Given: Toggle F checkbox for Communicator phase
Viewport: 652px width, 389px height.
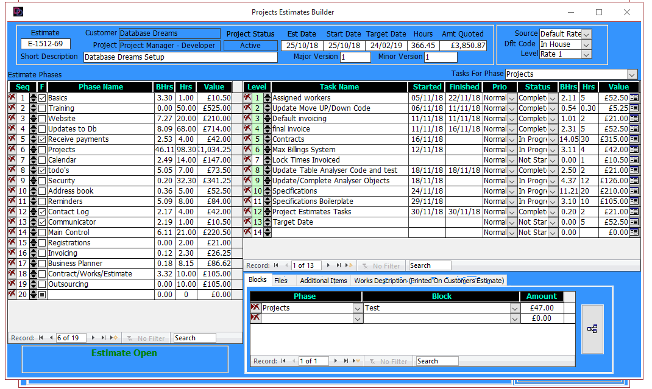Looking at the screenshot, I should pyautogui.click(x=42, y=222).
